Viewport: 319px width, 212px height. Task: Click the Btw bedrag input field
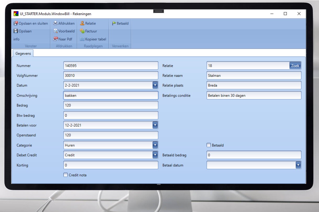coord(111,115)
